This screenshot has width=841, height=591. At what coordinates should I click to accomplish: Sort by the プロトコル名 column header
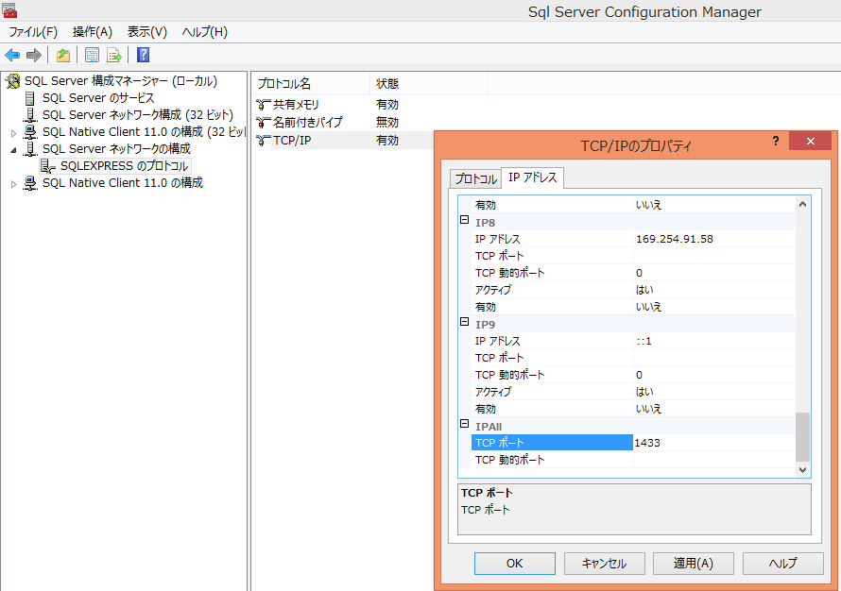click(311, 84)
